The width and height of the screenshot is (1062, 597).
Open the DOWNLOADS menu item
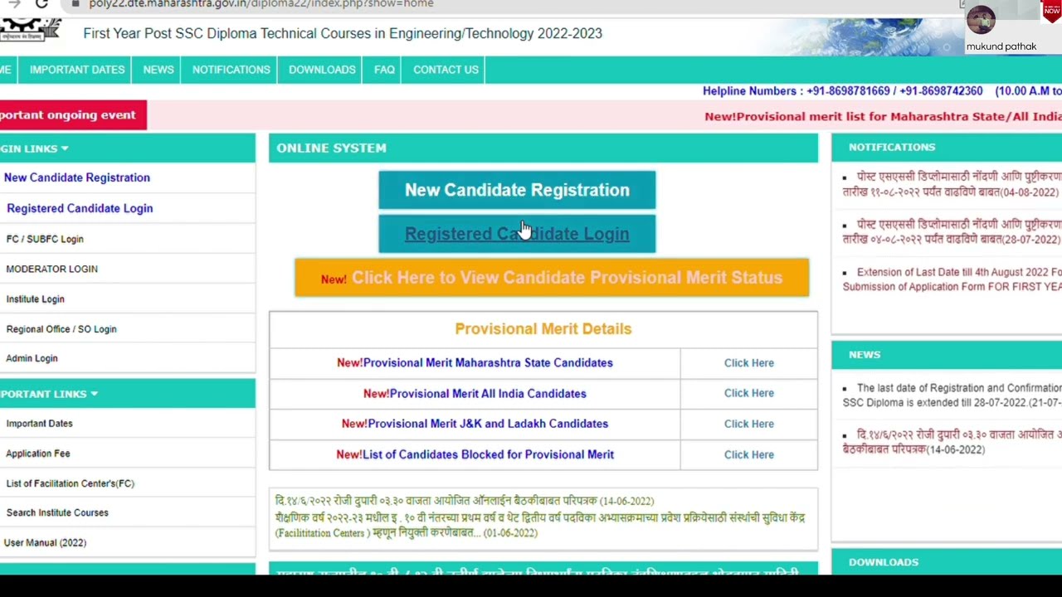pyautogui.click(x=322, y=70)
